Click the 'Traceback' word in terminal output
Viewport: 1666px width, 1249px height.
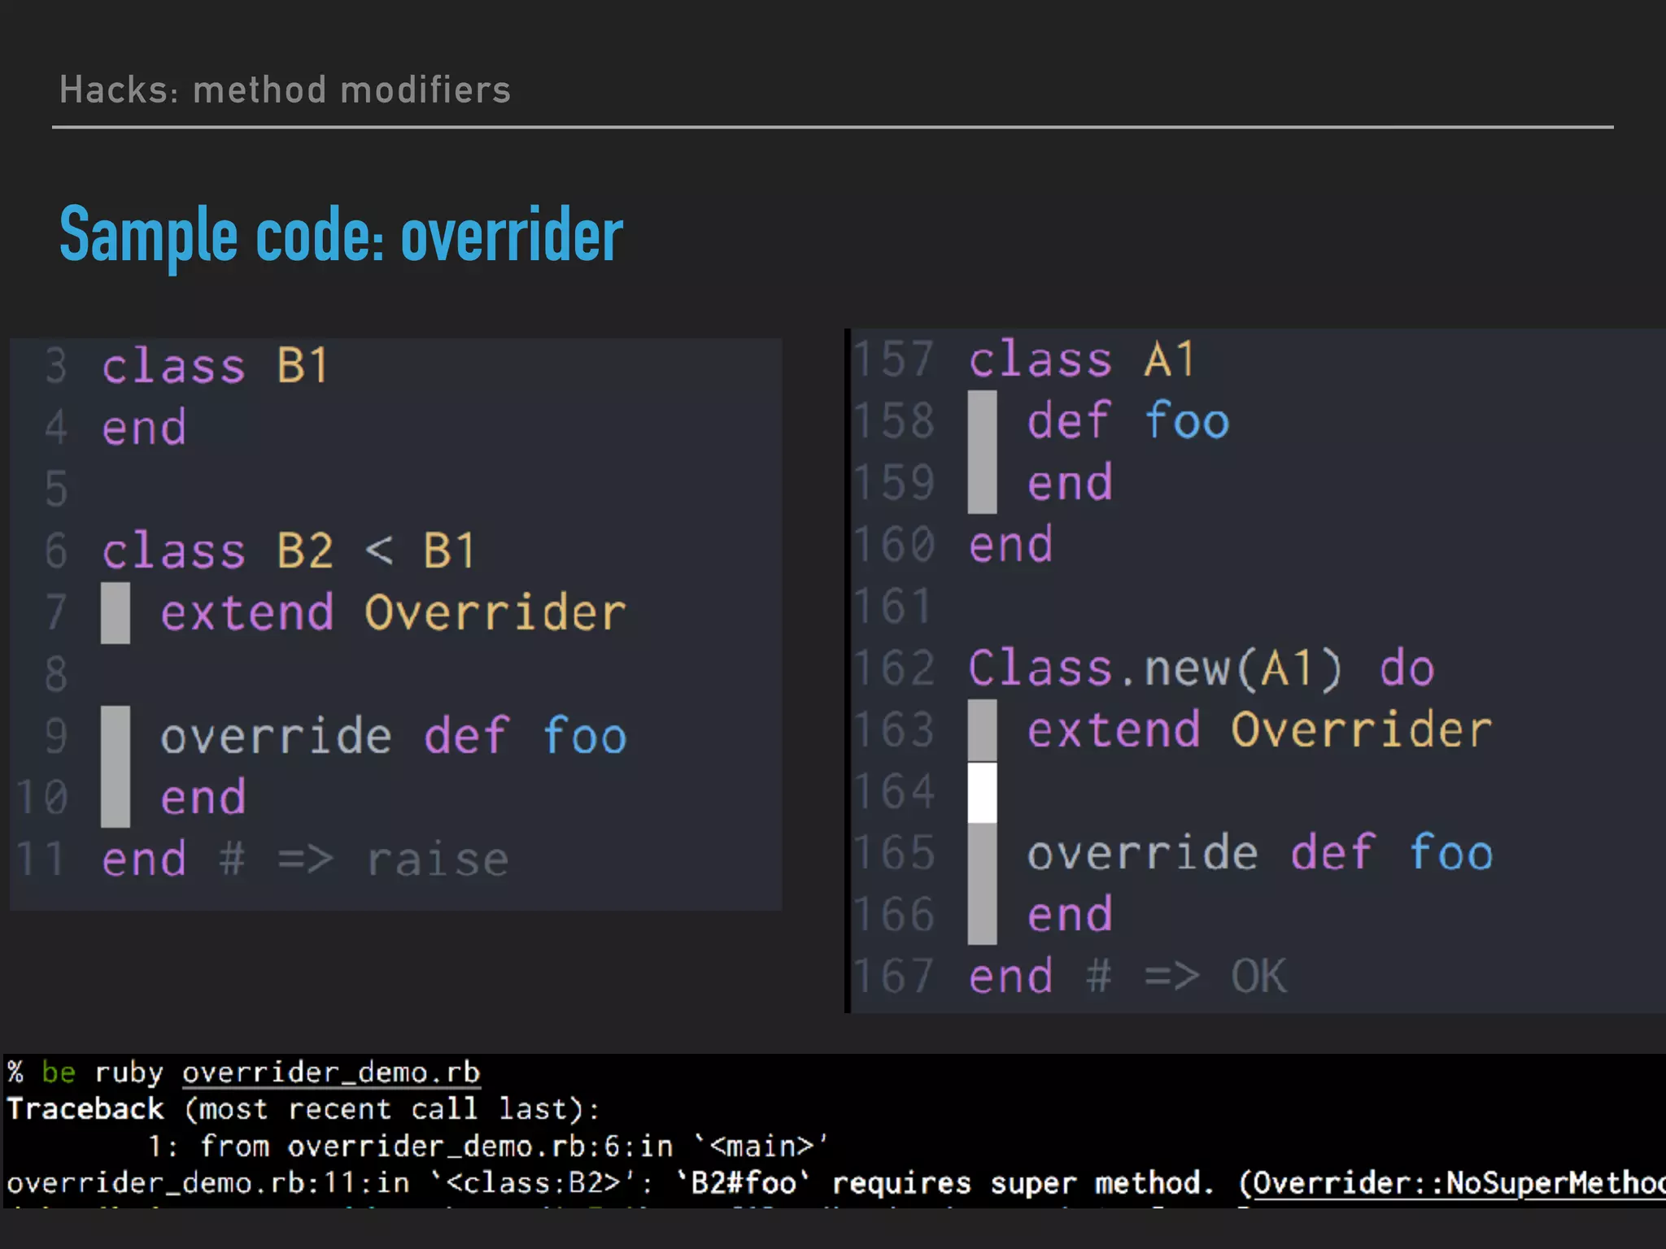pyautogui.click(x=85, y=1109)
